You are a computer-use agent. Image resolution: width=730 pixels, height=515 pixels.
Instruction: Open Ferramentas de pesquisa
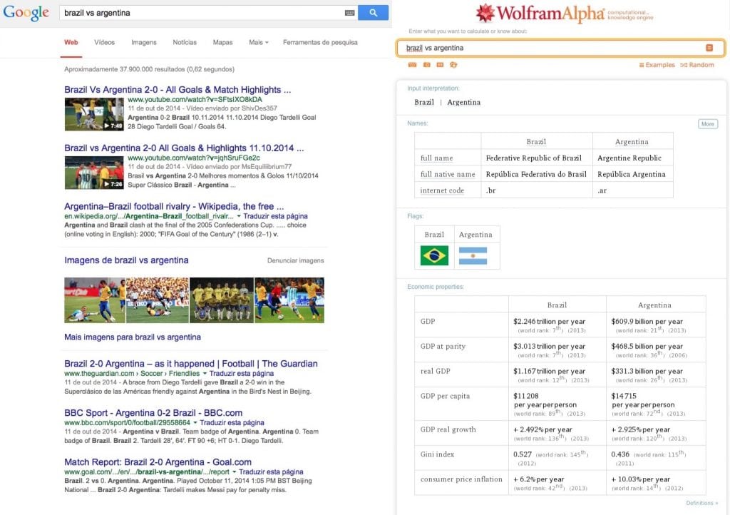[x=320, y=42]
